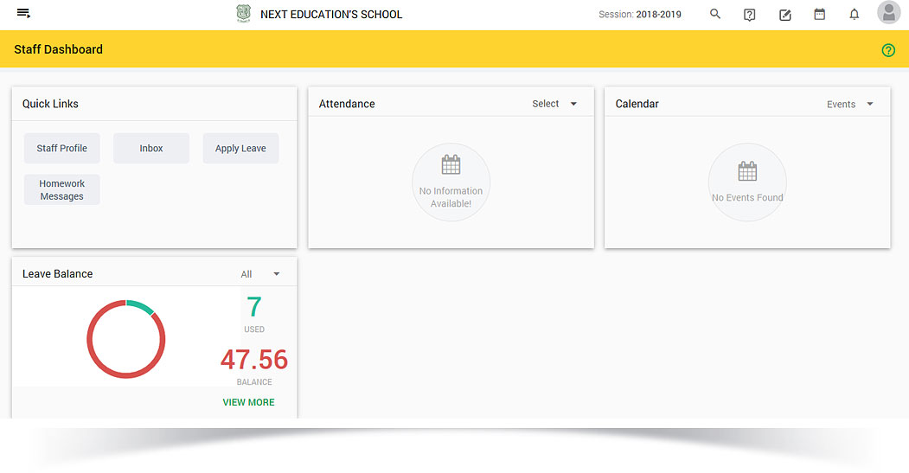Click the edit note pencil icon
The image size is (909, 473).
[x=785, y=15]
